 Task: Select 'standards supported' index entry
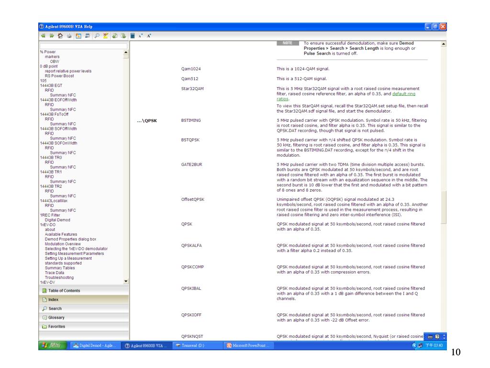click(63, 263)
